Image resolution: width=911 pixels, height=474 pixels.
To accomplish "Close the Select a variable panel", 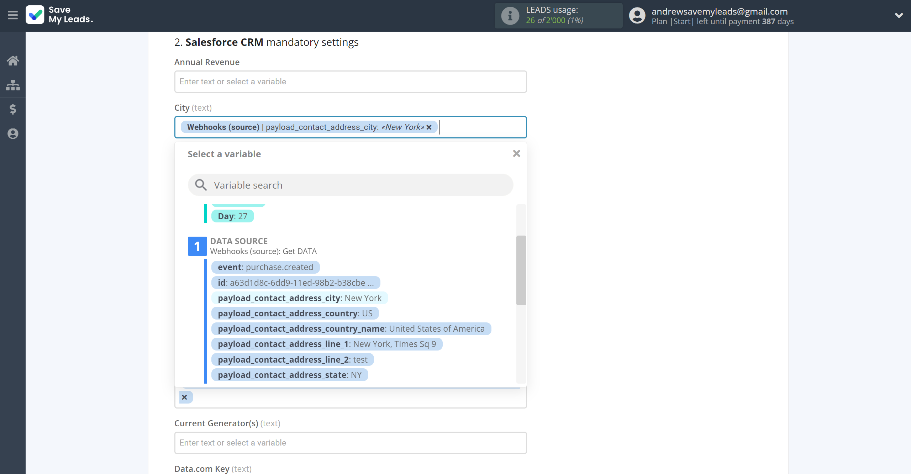I will coord(516,153).
